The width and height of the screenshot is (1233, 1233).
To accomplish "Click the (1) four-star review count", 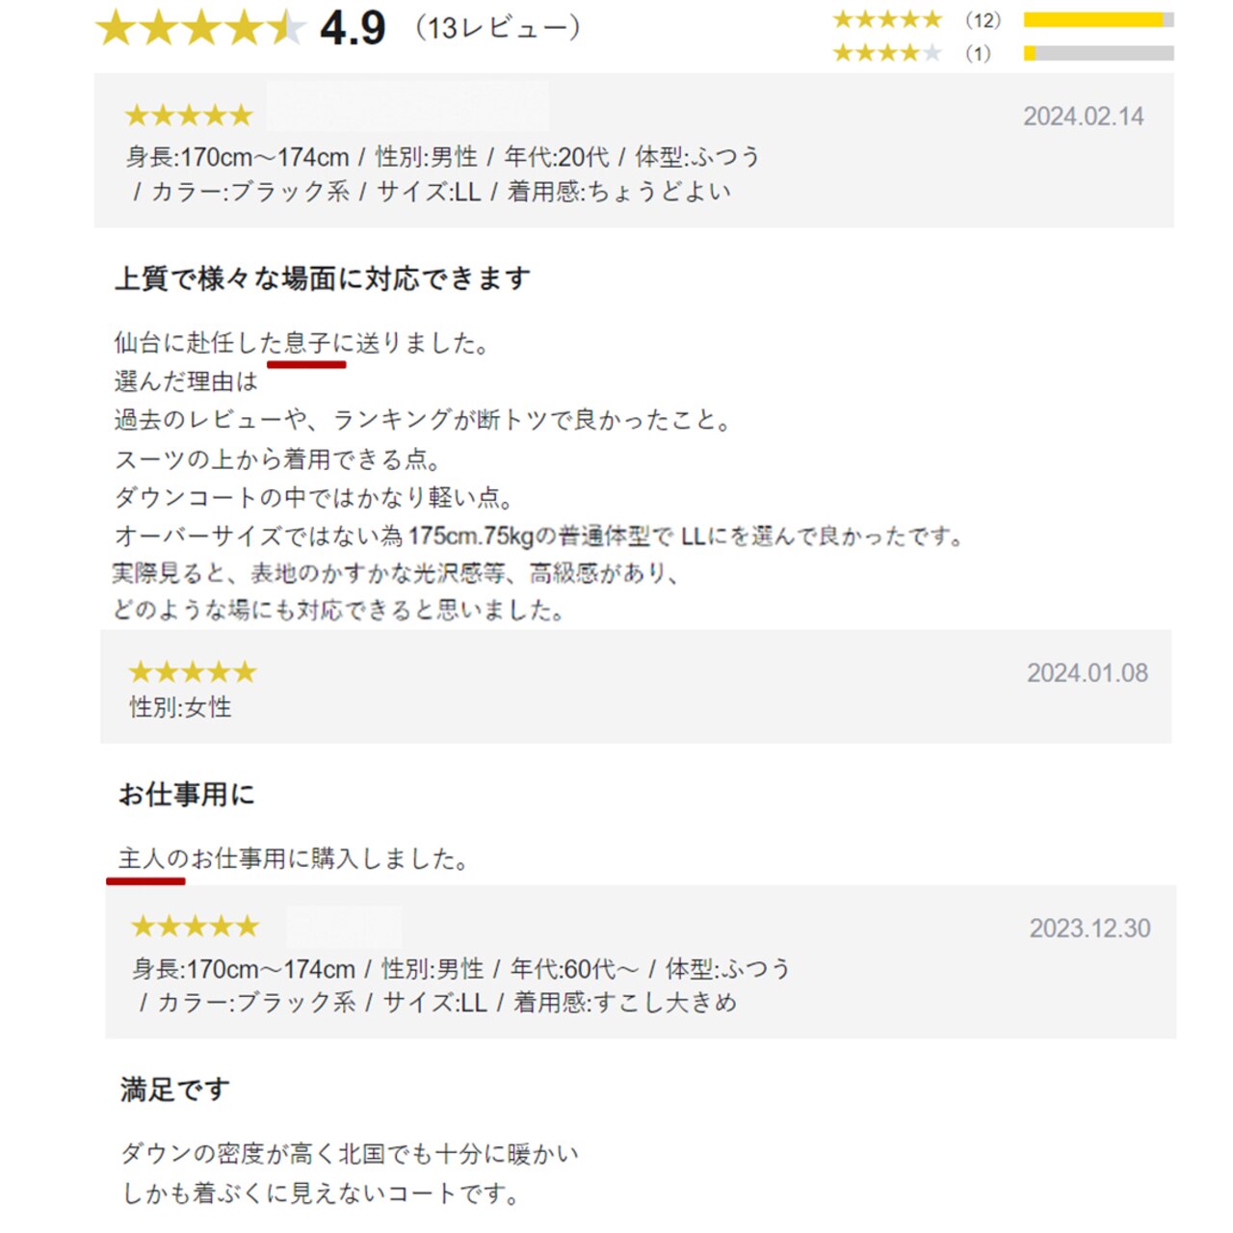I will [978, 53].
